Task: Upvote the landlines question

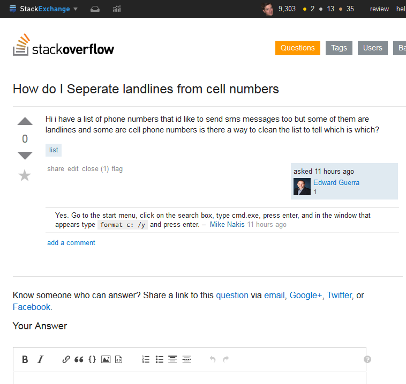Action: tap(25, 121)
